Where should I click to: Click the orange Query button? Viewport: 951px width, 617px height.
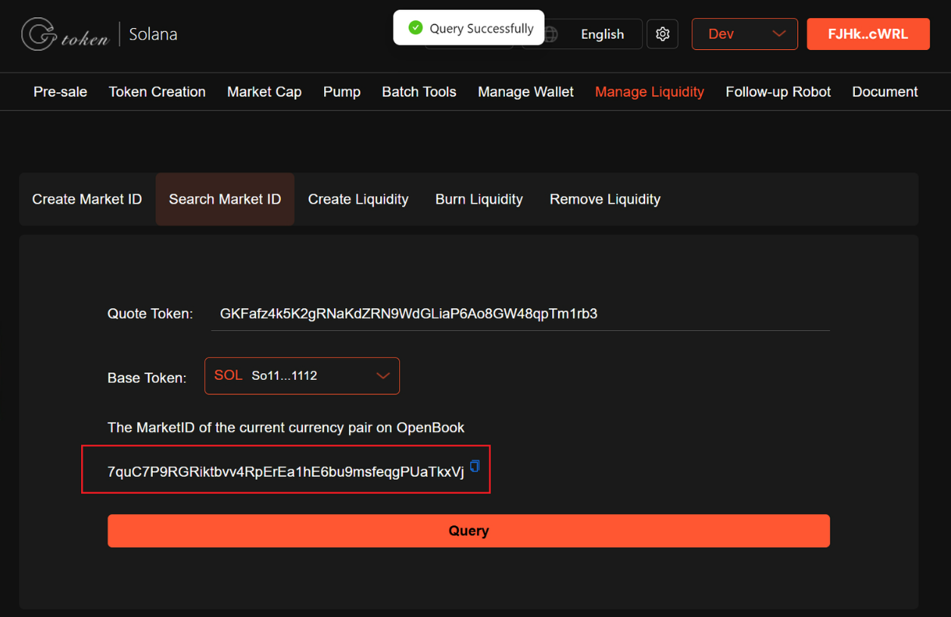469,531
